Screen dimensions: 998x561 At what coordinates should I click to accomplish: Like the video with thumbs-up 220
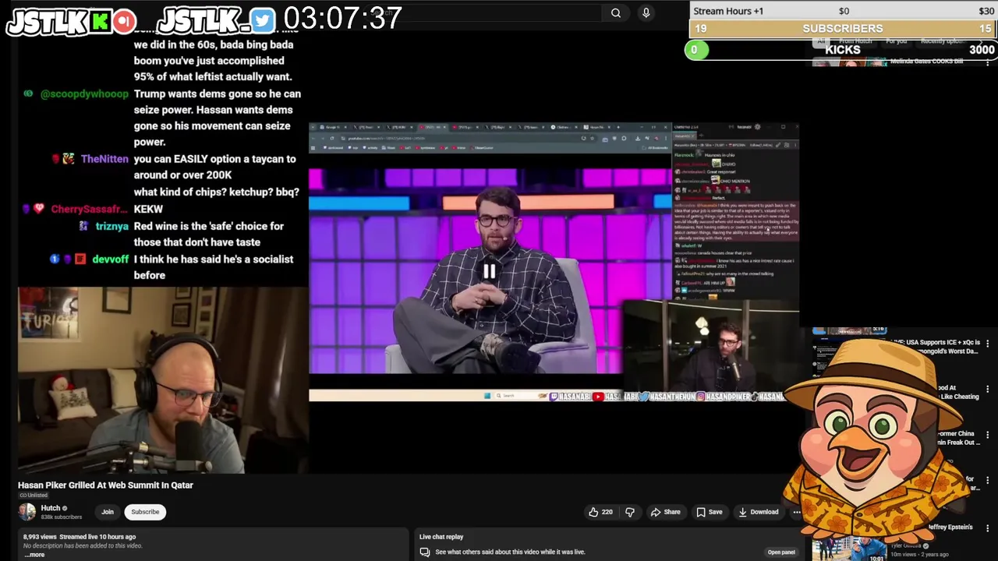pos(600,512)
